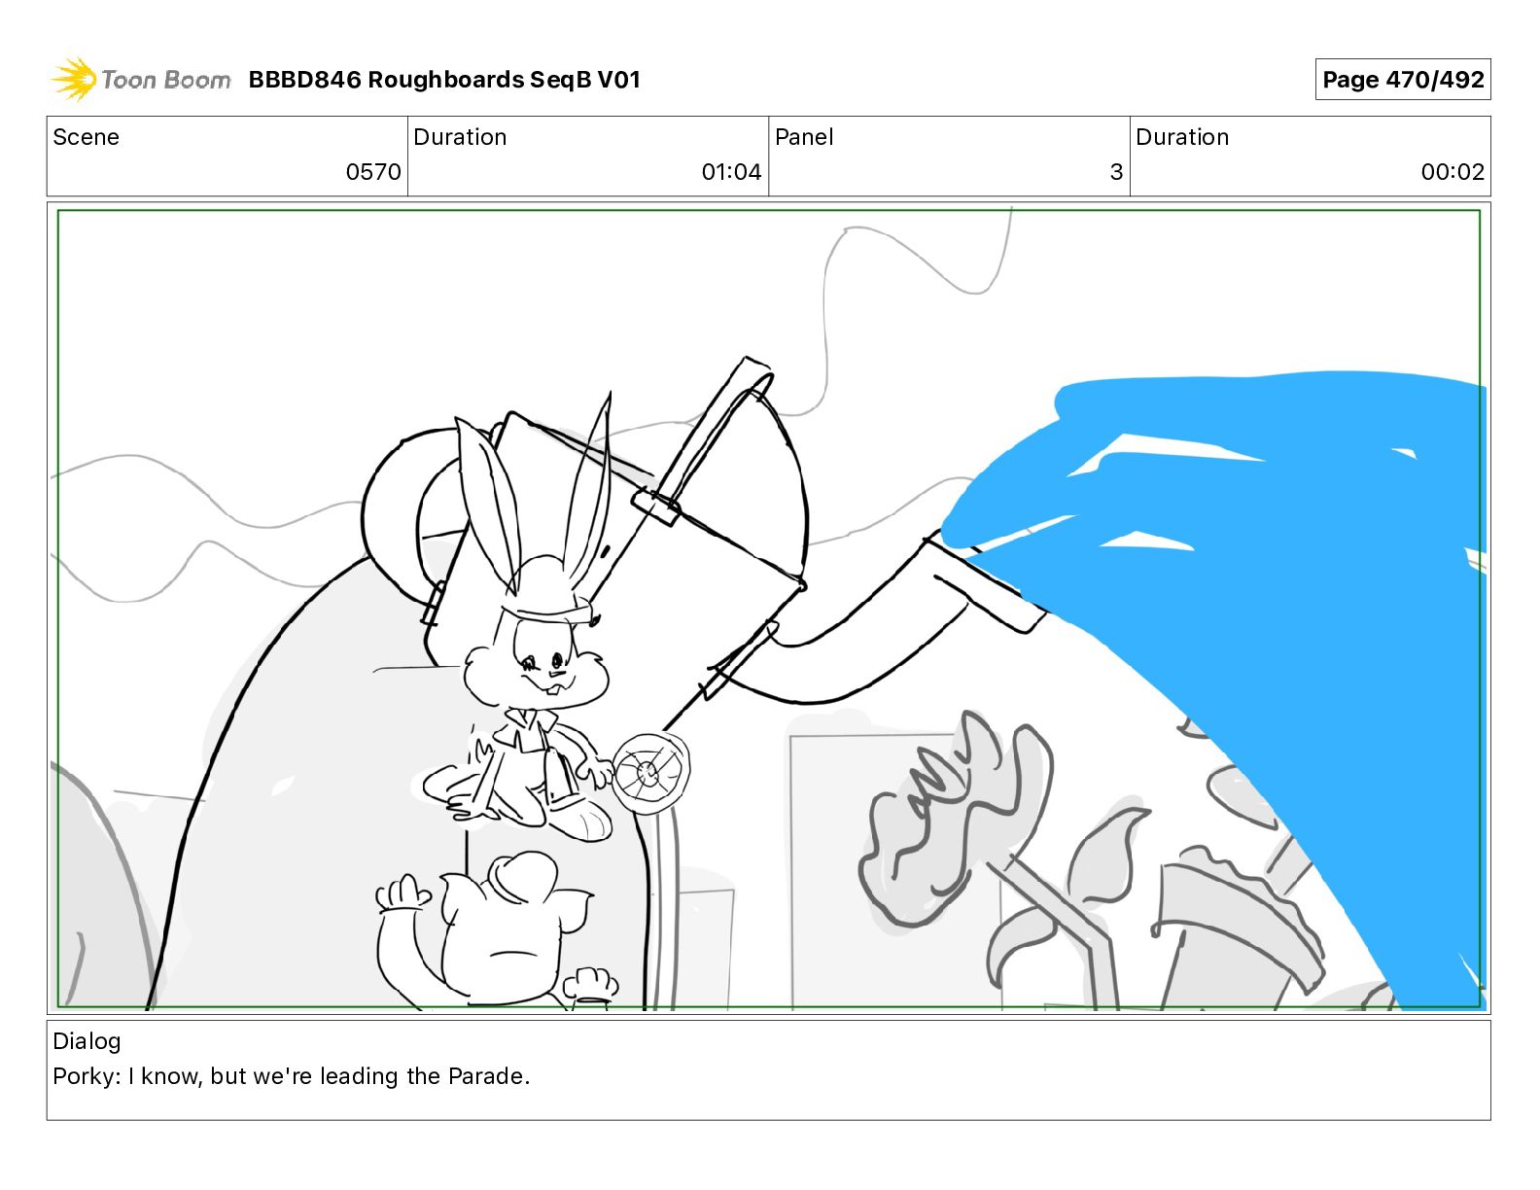Select Porky's dialog line about the Parade
The image size is (1540, 1190).
coord(292,1076)
